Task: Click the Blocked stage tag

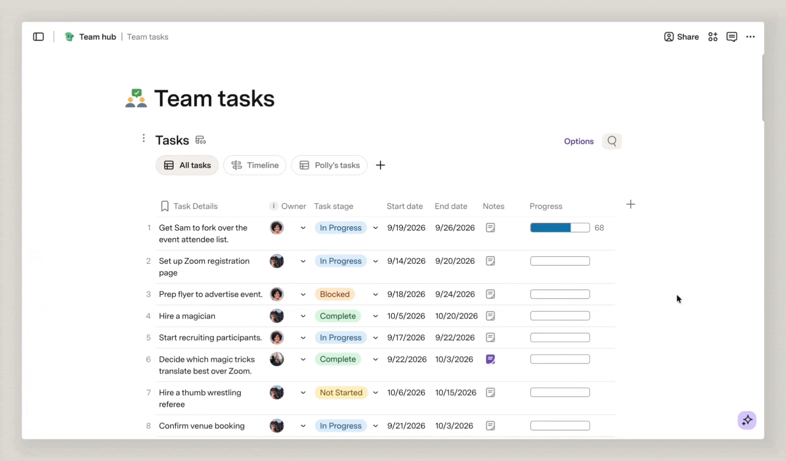Action: point(334,294)
